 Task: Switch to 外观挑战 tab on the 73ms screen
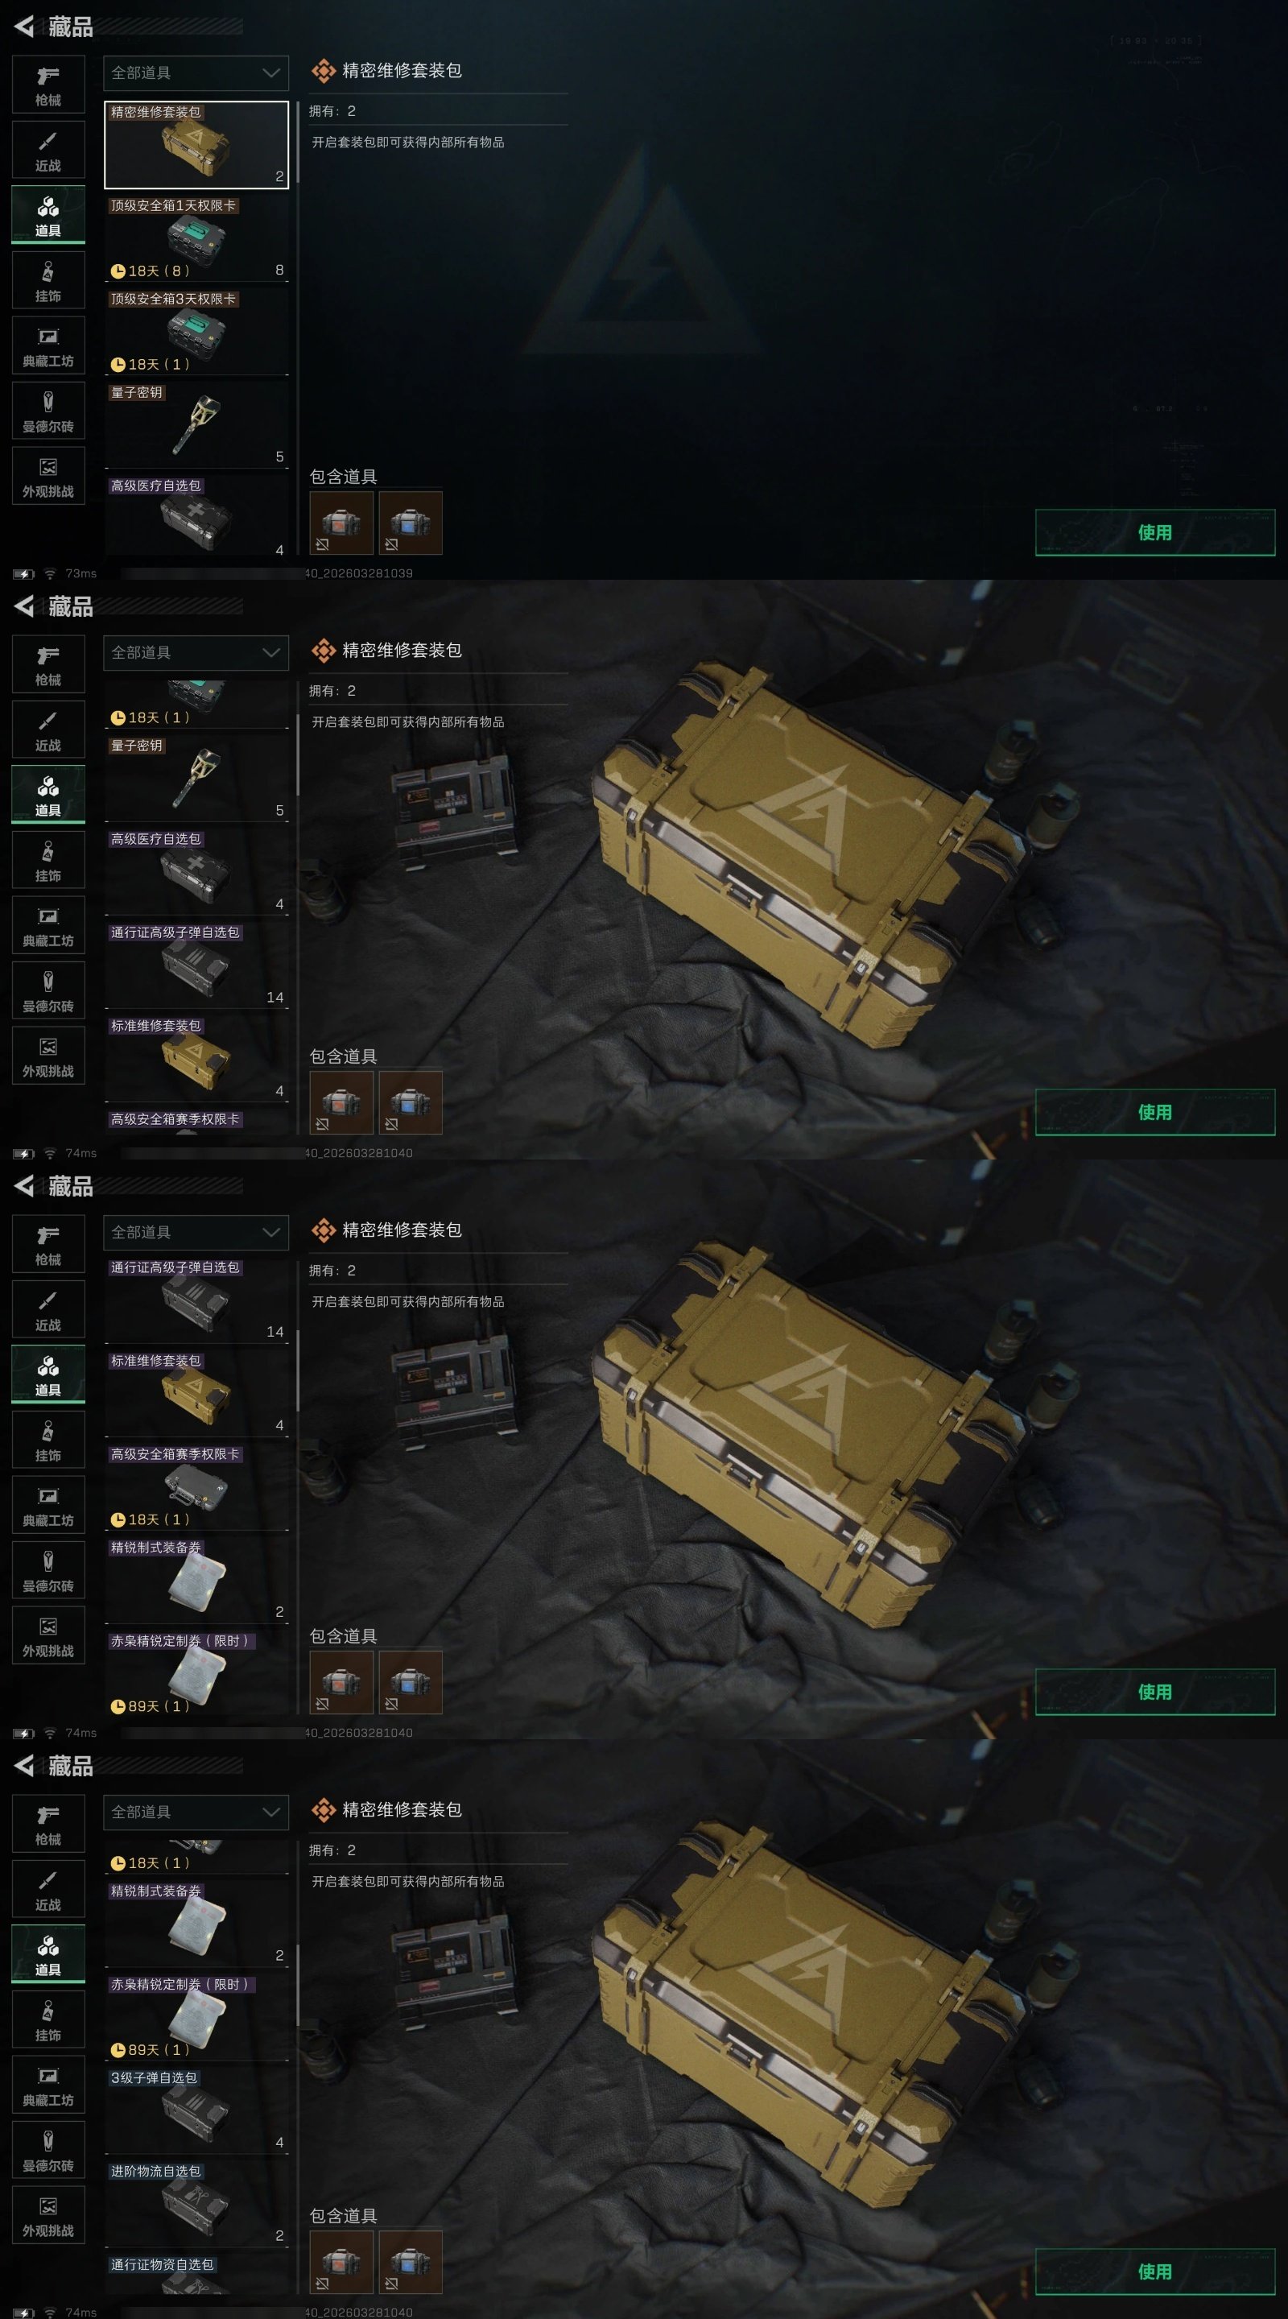[48, 476]
